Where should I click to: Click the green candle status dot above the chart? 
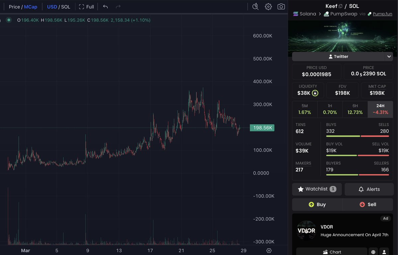click(x=8, y=20)
